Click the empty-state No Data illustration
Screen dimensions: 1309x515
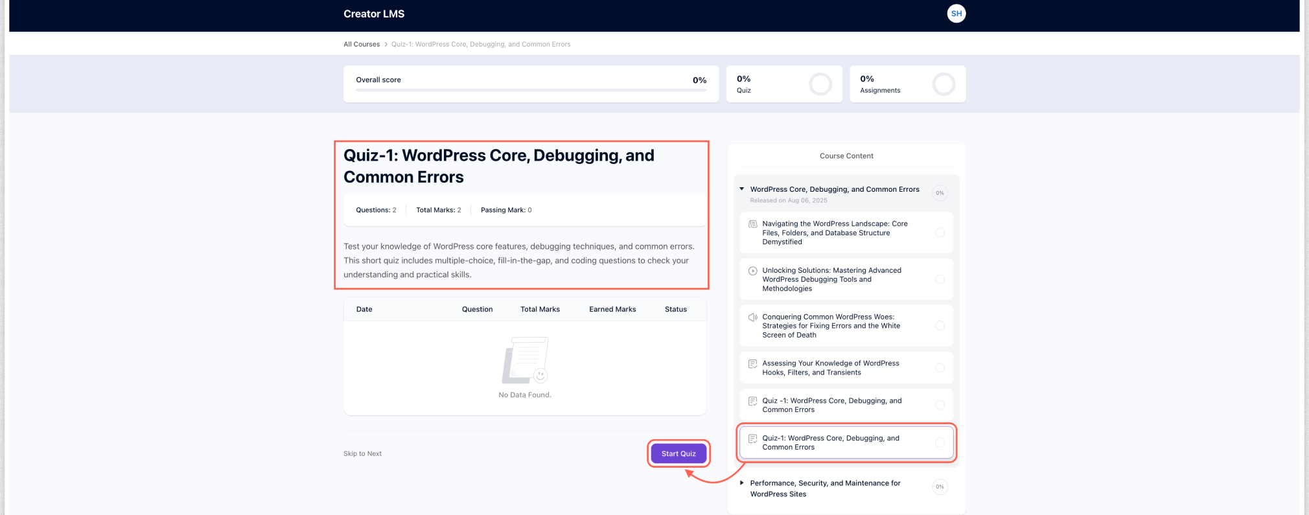[525, 360]
